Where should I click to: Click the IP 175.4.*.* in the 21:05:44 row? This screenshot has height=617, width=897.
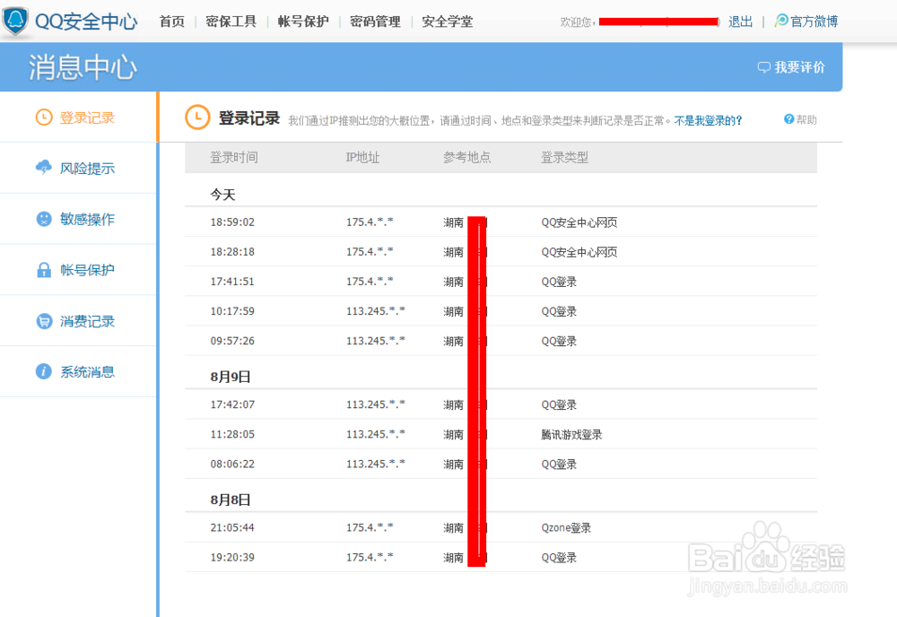coord(370,527)
